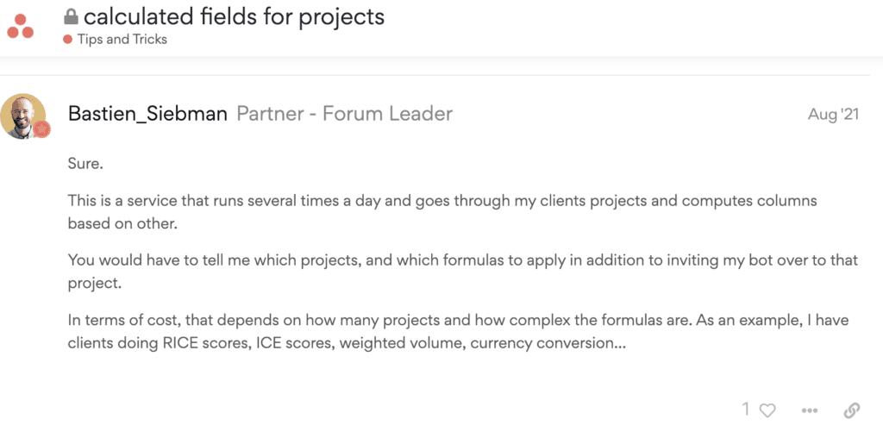883x438 pixels.
Task: Click the lock icon beside the topic title
Action: [72, 17]
